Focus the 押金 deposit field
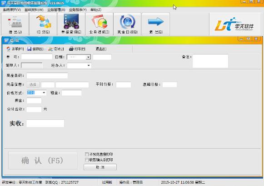264x186 pixels. (x=34, y=101)
